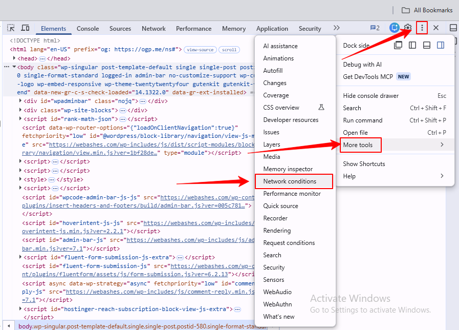
Task: Select Animations tool
Action: coord(295,58)
